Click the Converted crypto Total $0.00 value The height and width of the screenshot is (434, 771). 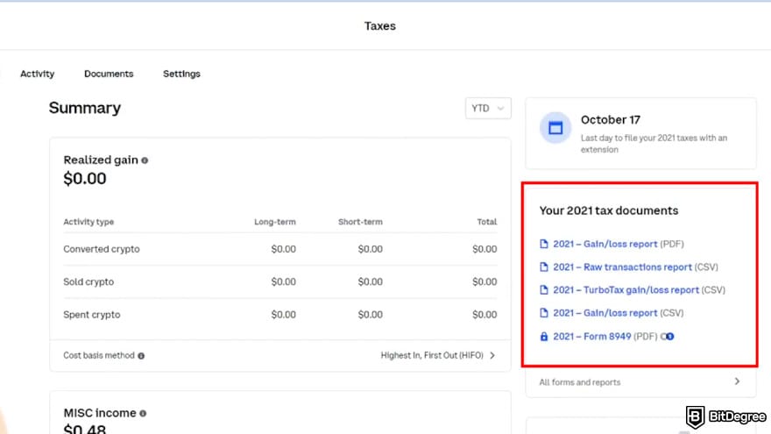click(x=485, y=249)
